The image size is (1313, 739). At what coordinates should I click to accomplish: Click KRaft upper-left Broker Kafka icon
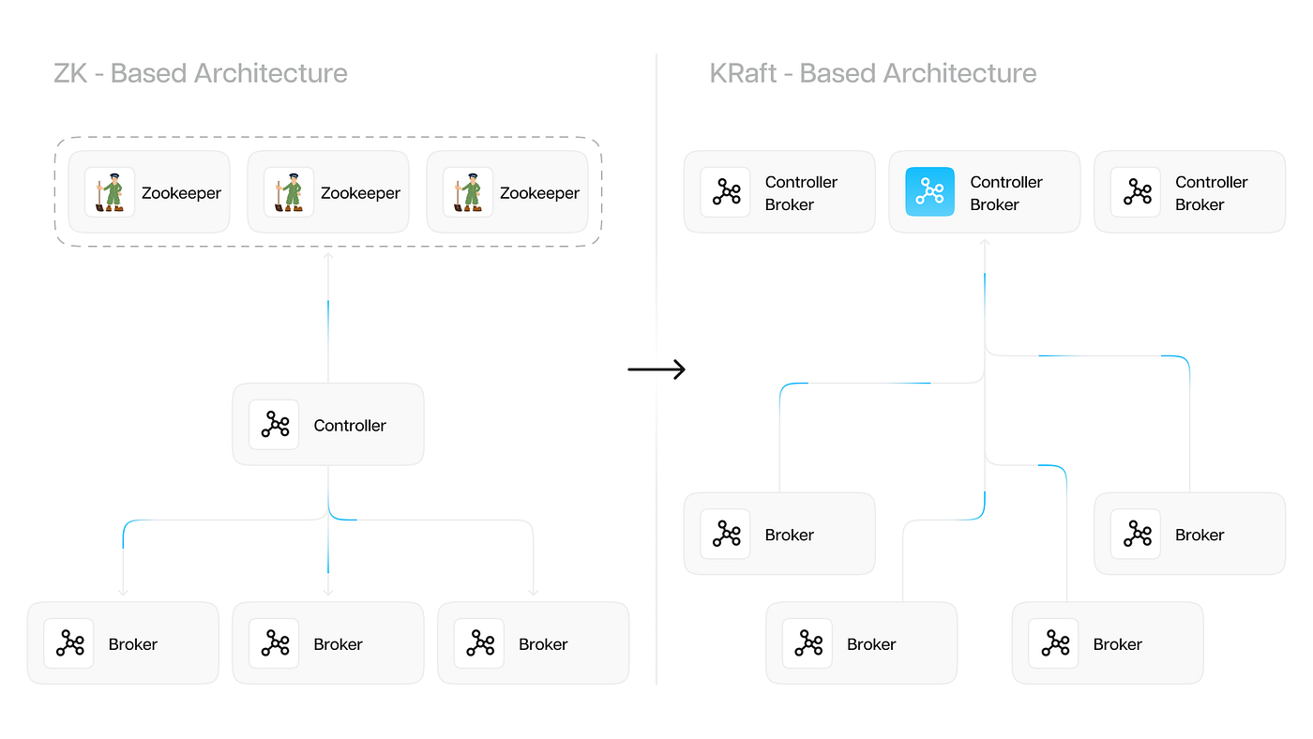tap(725, 534)
